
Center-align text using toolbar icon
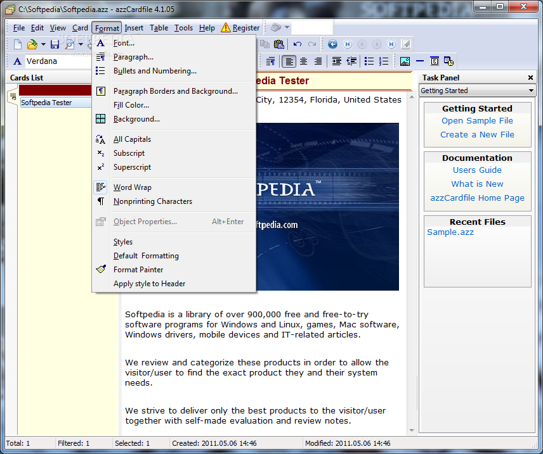coord(303,61)
